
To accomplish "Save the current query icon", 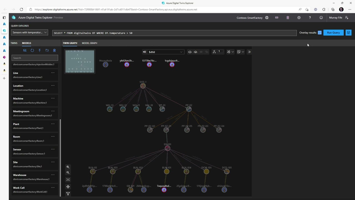I will [348, 32].
